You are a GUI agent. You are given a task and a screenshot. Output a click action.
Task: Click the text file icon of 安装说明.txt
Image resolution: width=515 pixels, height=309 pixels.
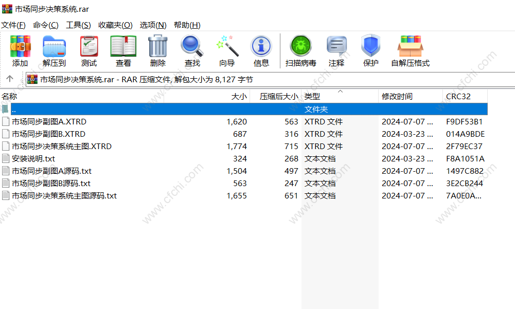point(6,158)
